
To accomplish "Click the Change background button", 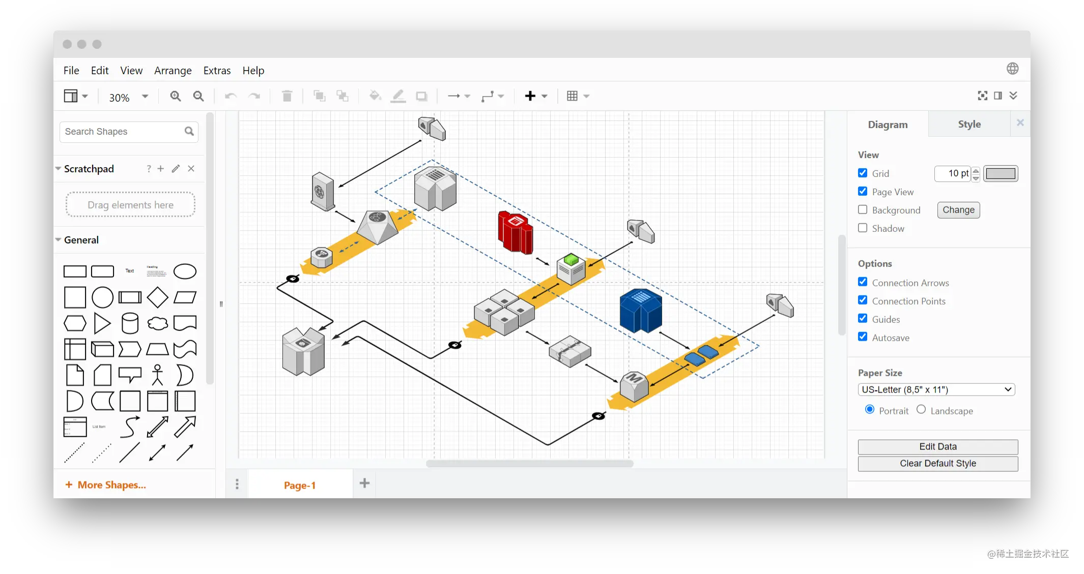I will [958, 210].
